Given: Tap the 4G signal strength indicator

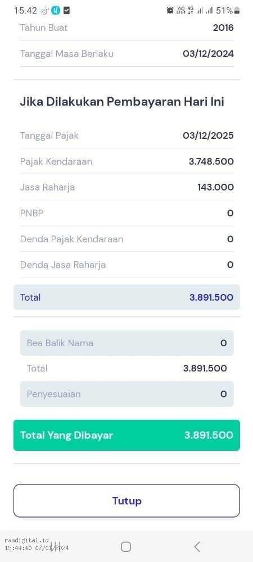Looking at the screenshot, I should click(190, 10).
